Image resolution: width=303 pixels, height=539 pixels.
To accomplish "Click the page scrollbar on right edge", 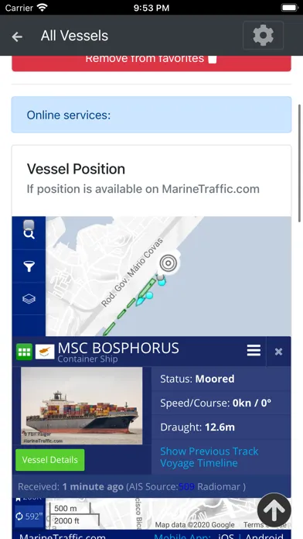I will click(x=300, y=163).
